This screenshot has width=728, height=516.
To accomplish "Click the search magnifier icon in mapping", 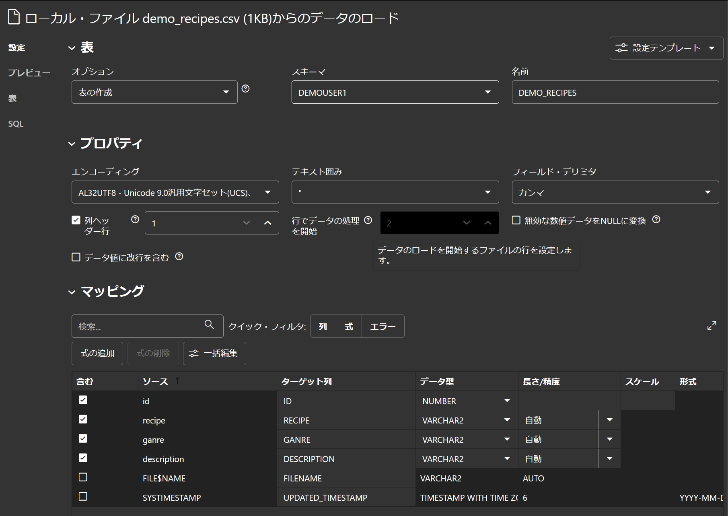I will [209, 325].
